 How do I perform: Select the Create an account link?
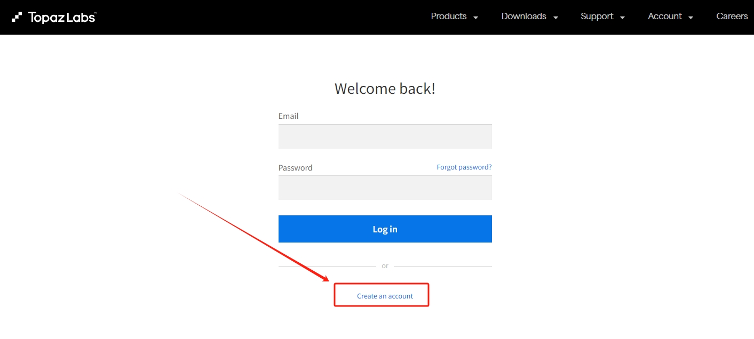pyautogui.click(x=385, y=296)
